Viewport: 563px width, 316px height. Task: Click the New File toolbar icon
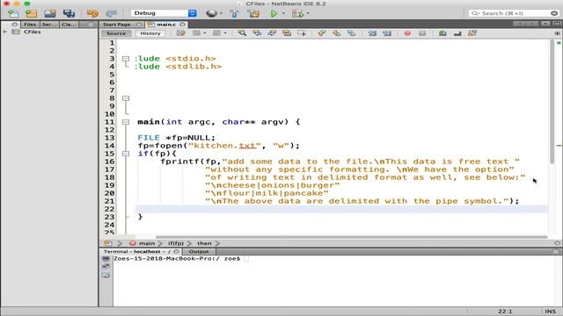tap(13, 14)
